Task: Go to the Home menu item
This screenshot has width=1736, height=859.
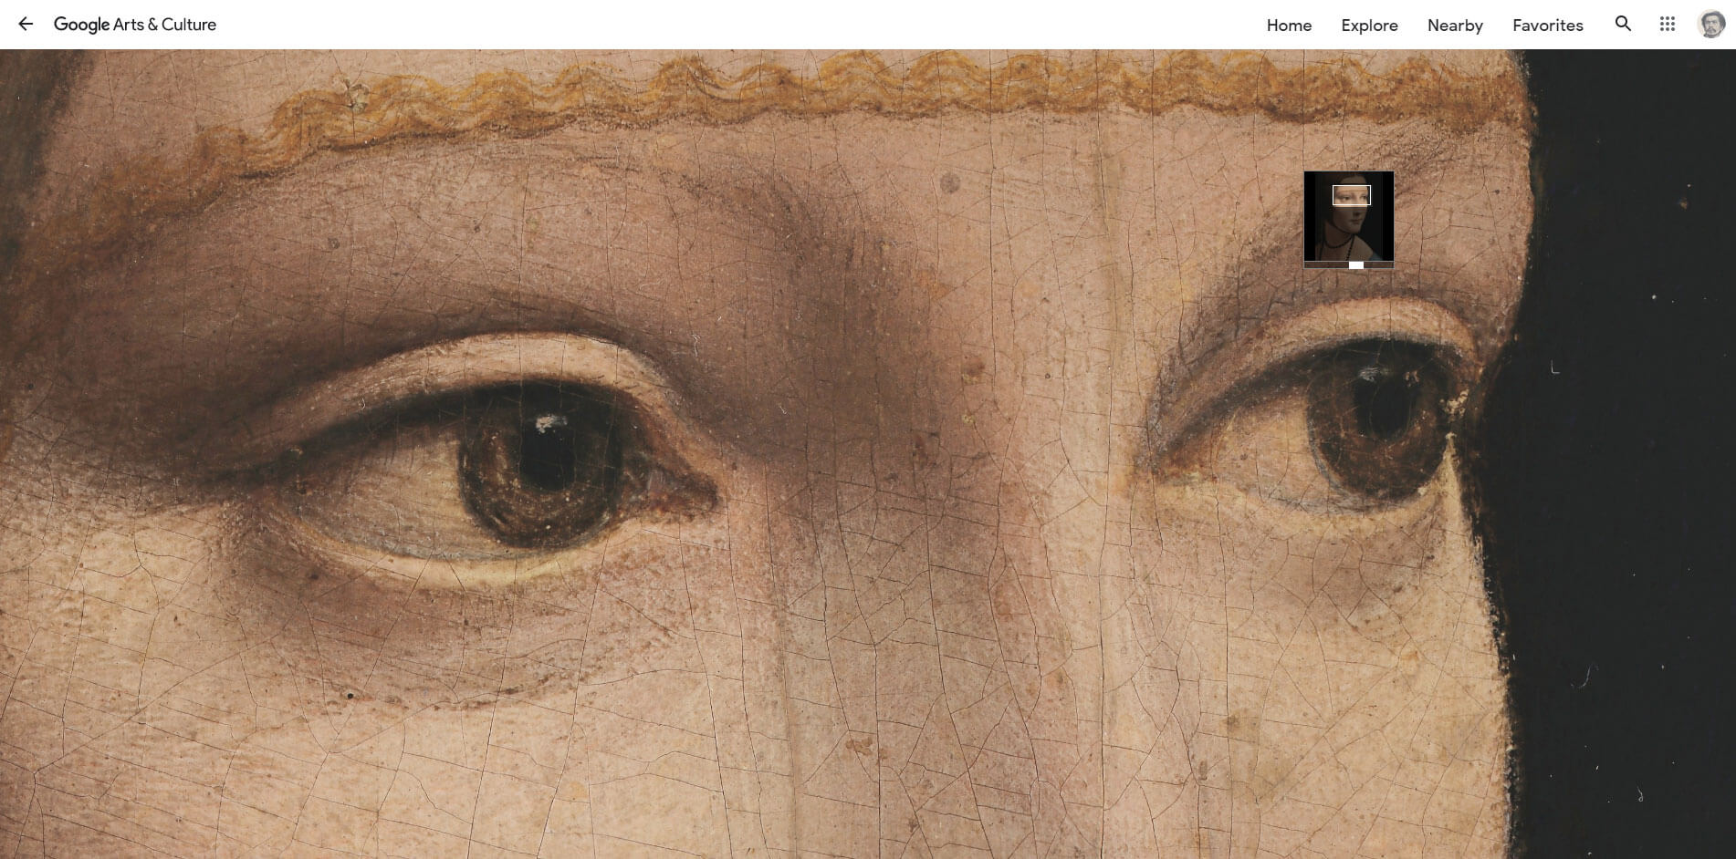Action: tap(1289, 26)
